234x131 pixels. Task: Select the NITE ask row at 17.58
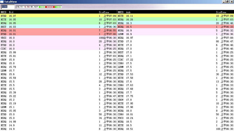click(176, 78)
